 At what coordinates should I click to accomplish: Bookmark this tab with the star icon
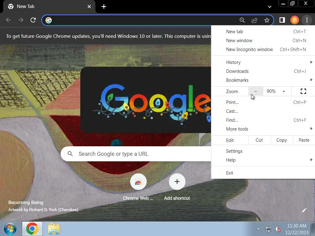point(267,20)
